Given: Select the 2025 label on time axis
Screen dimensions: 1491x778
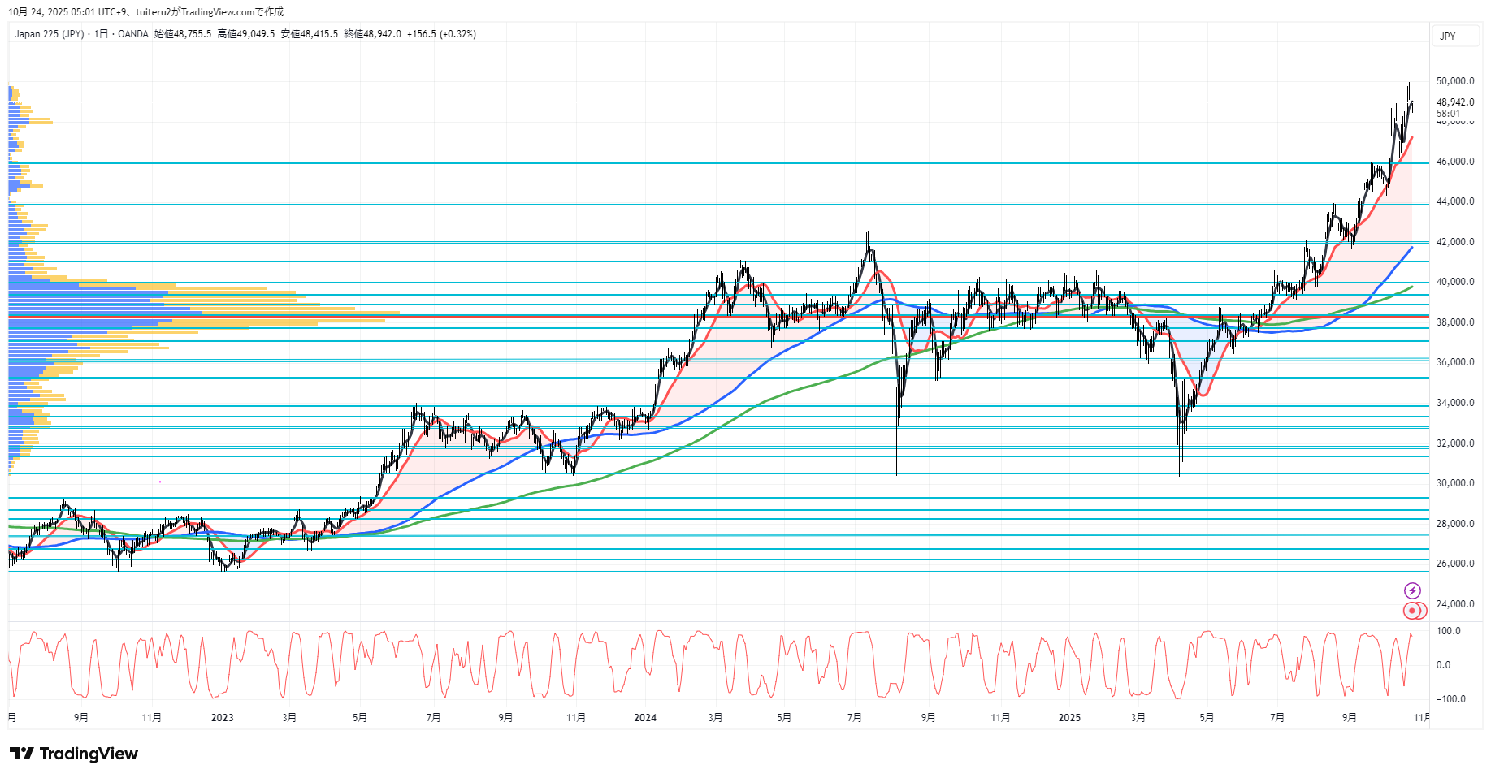Looking at the screenshot, I should (x=1069, y=718).
